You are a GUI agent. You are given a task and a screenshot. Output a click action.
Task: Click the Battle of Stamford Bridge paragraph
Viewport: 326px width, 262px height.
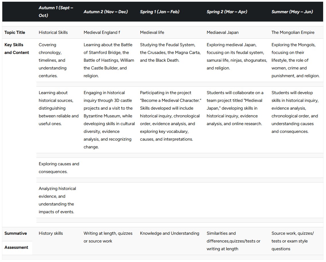(109, 60)
